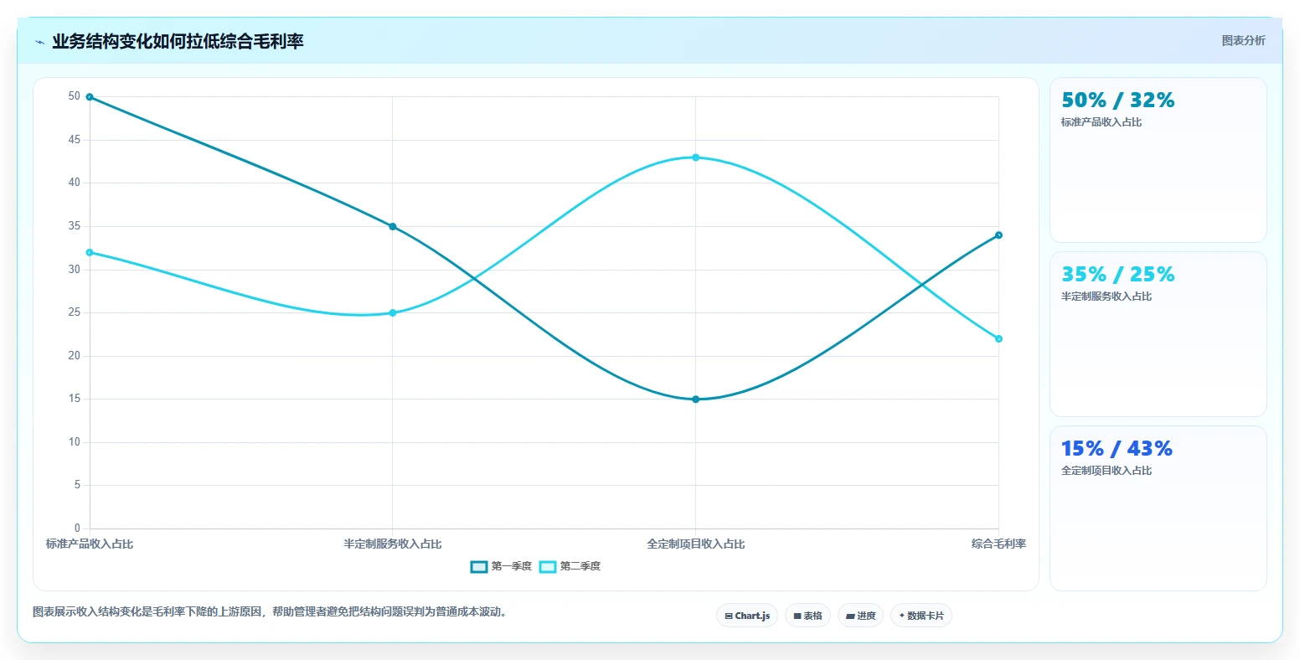The image size is (1300, 660).
Task: Click the 表格 tag button
Action: (x=807, y=616)
